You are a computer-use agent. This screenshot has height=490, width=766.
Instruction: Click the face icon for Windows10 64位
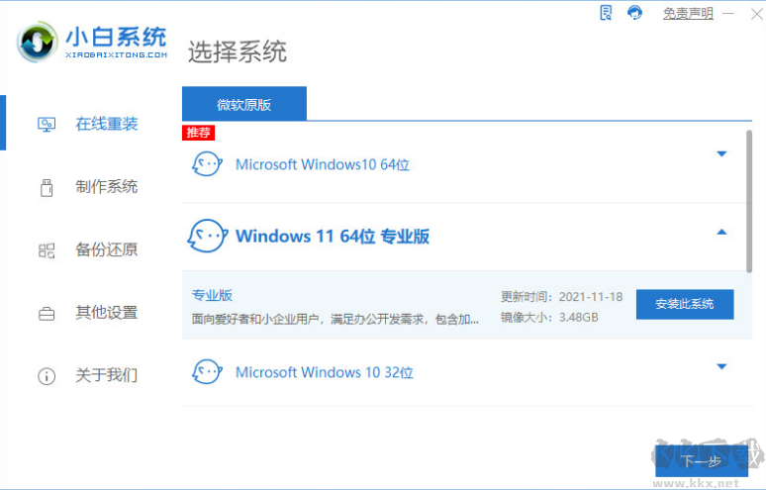207,164
